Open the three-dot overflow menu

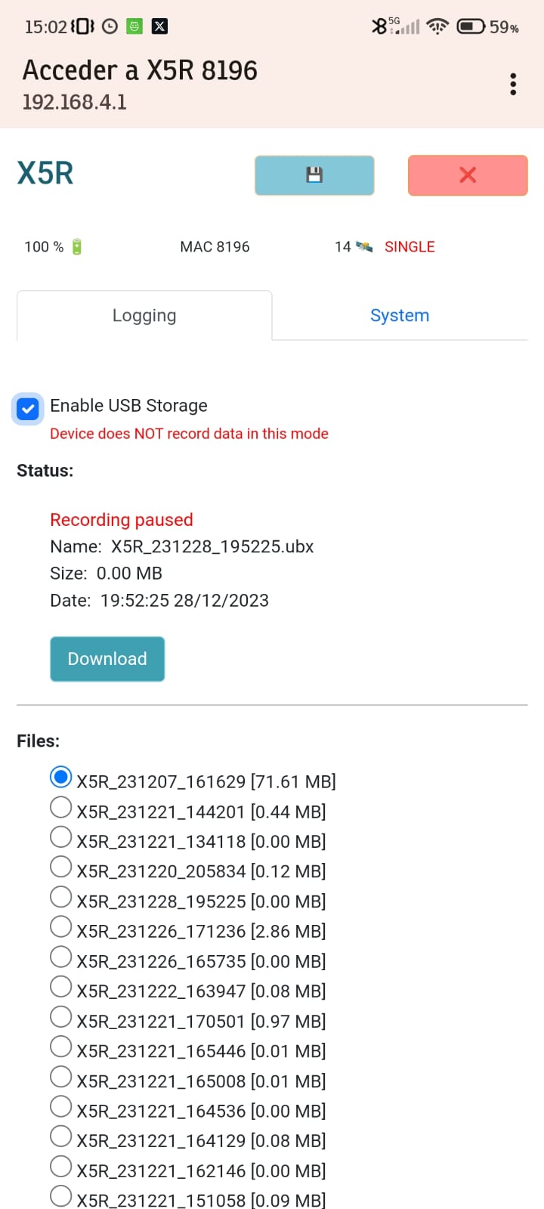[512, 84]
